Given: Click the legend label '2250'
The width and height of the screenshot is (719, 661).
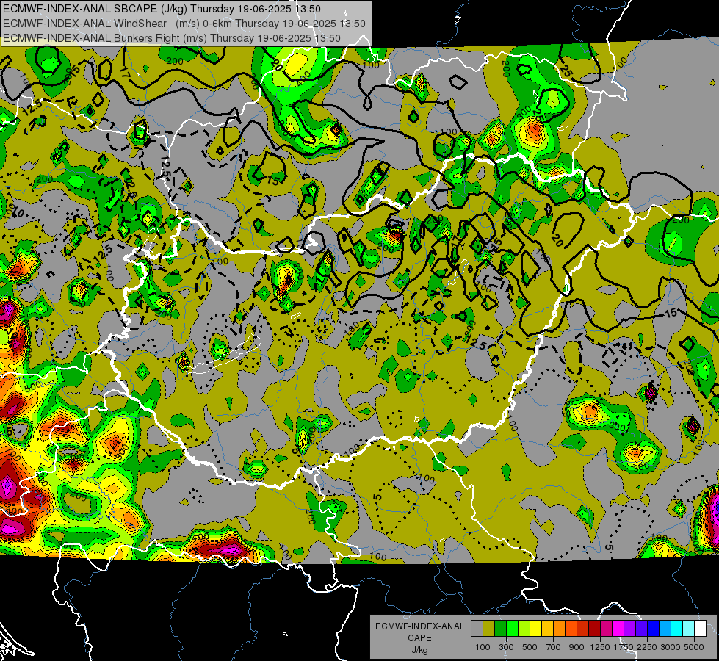Looking at the screenshot, I should (x=648, y=647).
